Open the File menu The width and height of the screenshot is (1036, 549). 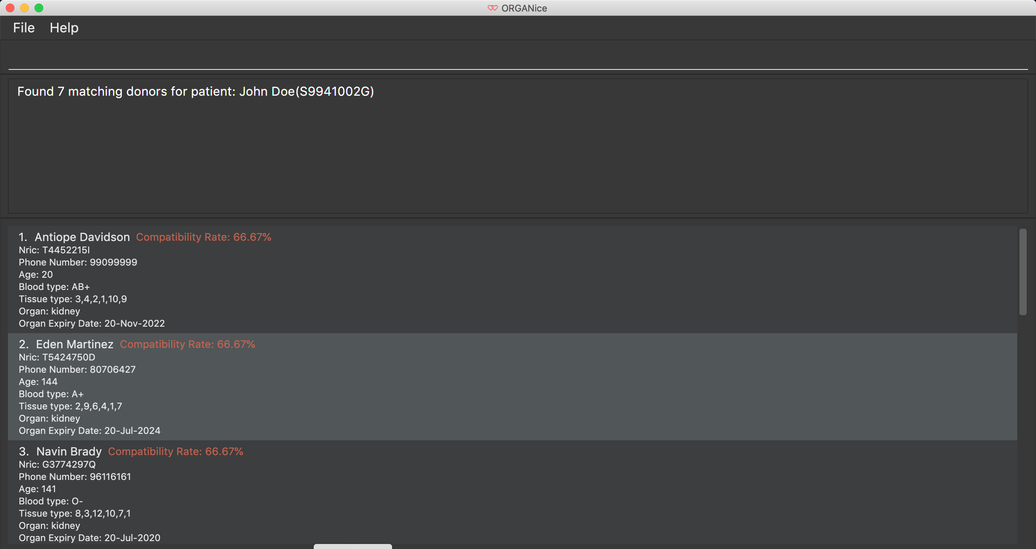pos(24,27)
